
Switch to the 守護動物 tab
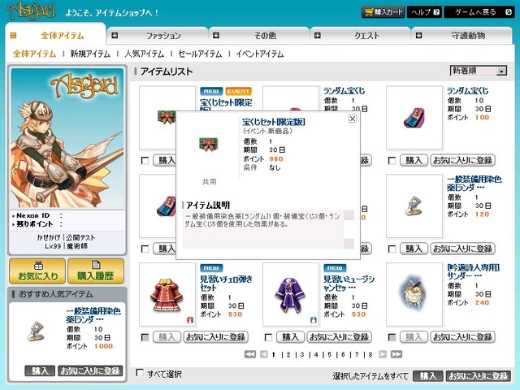coord(462,35)
